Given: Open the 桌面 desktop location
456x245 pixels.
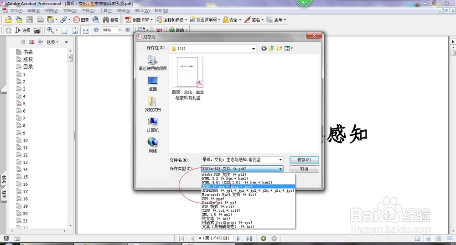Looking at the screenshot, I should 153,84.
